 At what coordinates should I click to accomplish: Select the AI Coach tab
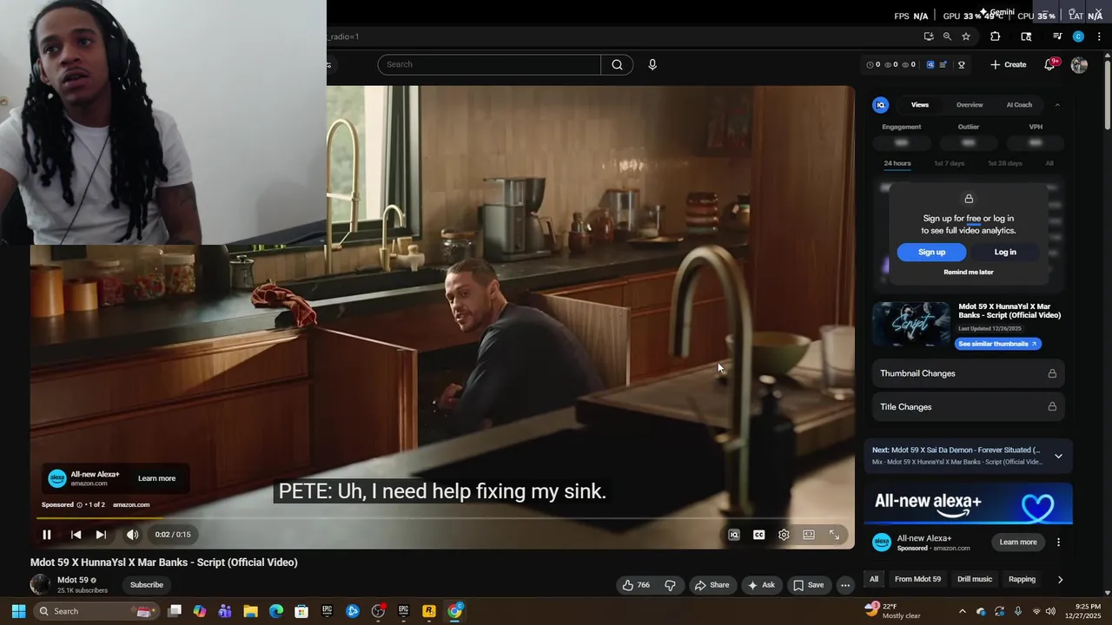1019,105
